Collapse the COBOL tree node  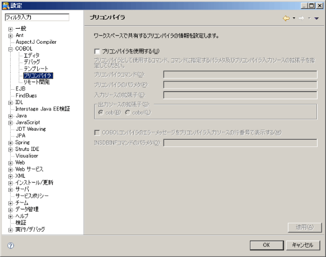pyautogui.click(x=10, y=49)
